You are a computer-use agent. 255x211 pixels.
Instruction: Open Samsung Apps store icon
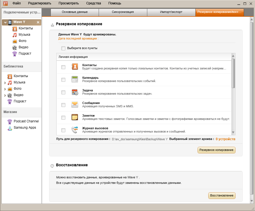point(10,128)
